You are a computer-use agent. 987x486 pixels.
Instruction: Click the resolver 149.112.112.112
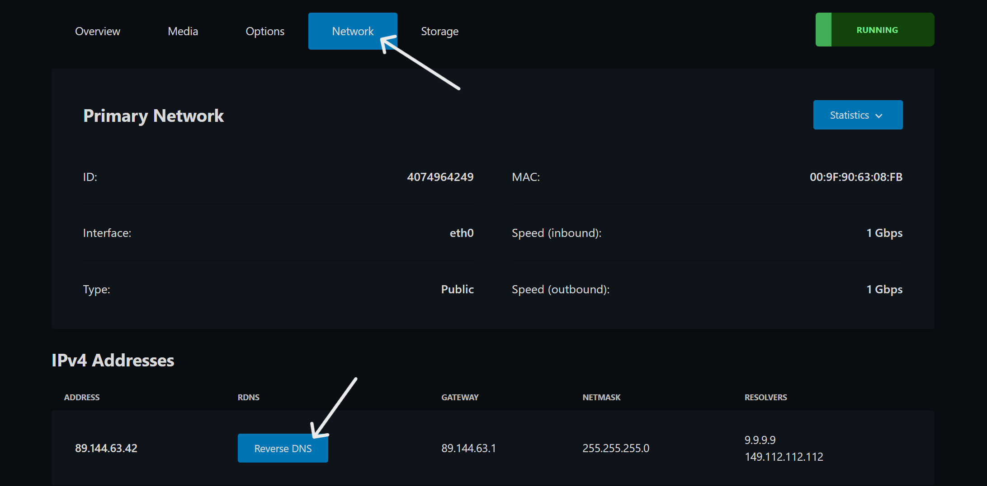coord(784,457)
